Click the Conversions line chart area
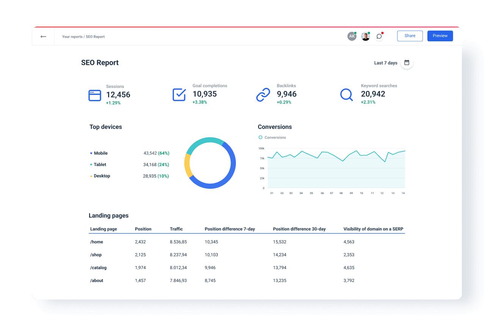Image resolution: width=493 pixels, height=326 pixels. click(336, 169)
